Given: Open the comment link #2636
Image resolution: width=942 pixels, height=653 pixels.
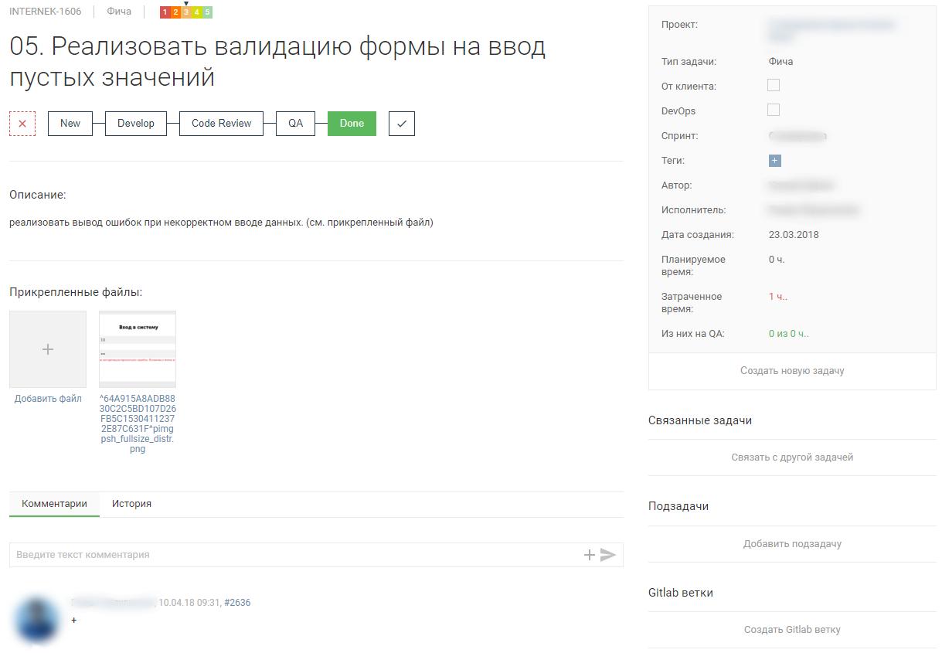Looking at the screenshot, I should coord(236,601).
